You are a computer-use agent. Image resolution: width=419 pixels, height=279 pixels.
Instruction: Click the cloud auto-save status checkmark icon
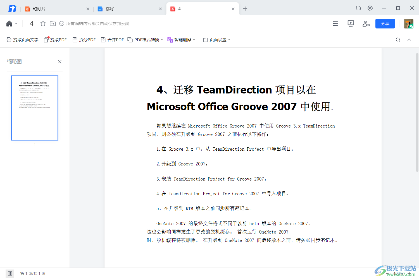(62, 23)
